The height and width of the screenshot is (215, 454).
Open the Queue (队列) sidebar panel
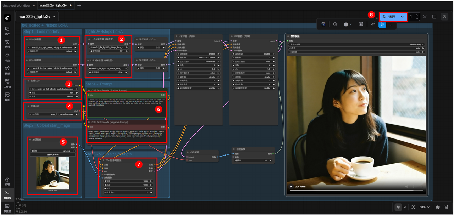coord(7,44)
